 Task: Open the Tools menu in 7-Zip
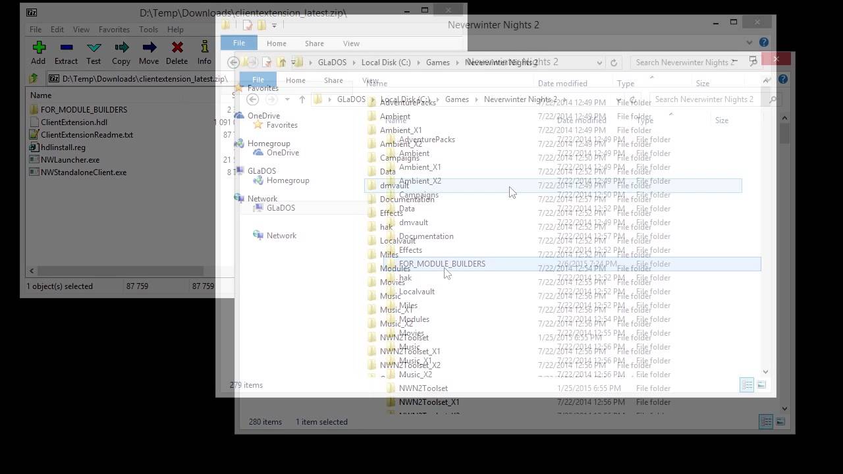(148, 30)
